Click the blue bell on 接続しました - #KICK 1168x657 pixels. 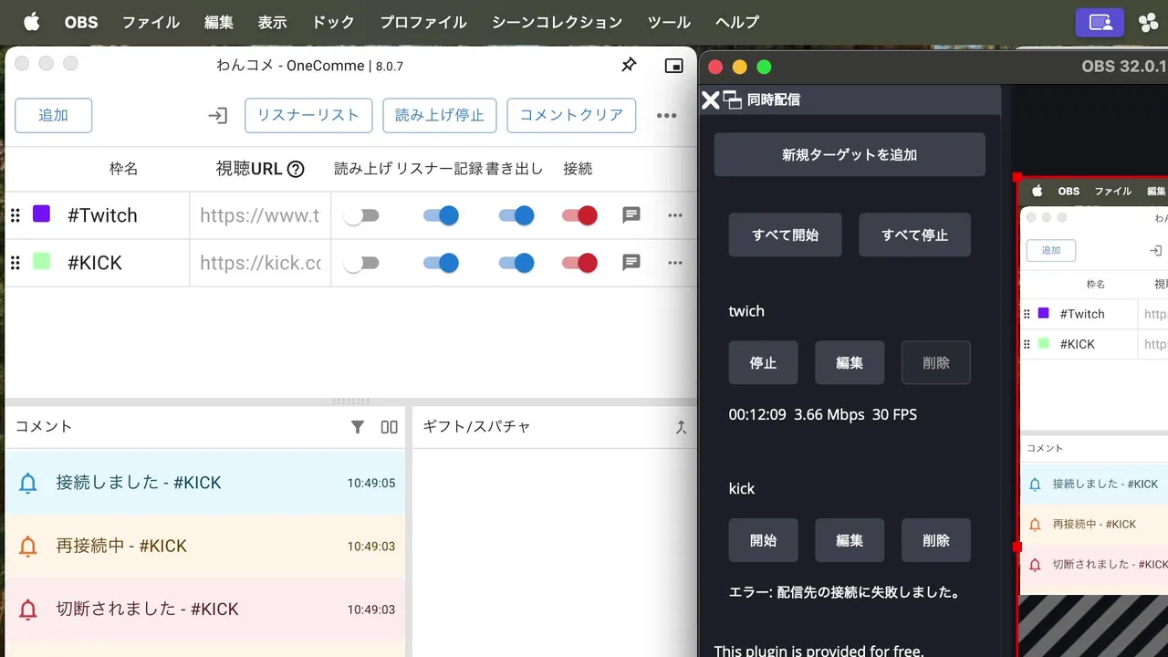(x=28, y=484)
